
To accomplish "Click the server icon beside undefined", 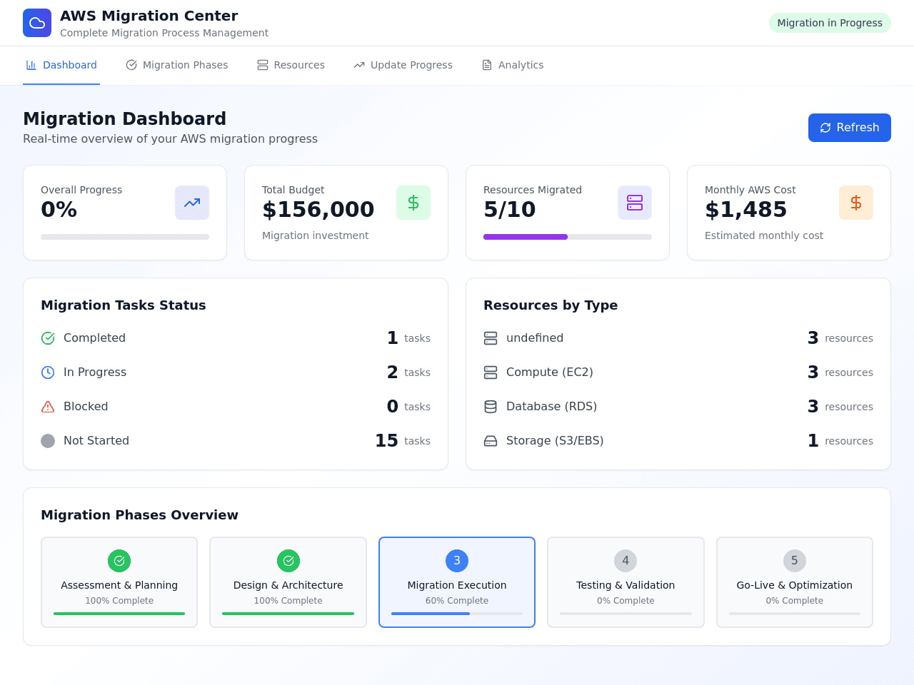I will point(491,338).
